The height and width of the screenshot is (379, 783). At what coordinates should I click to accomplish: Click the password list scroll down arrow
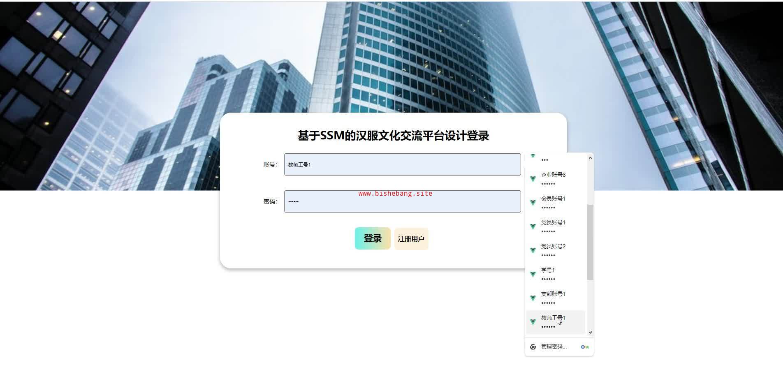pos(590,333)
